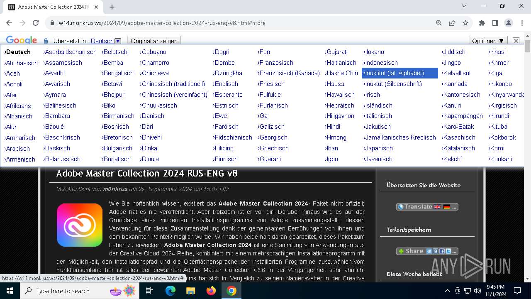Open a new browser tab
Viewport: 531px width, 299px height.
coord(112,7)
